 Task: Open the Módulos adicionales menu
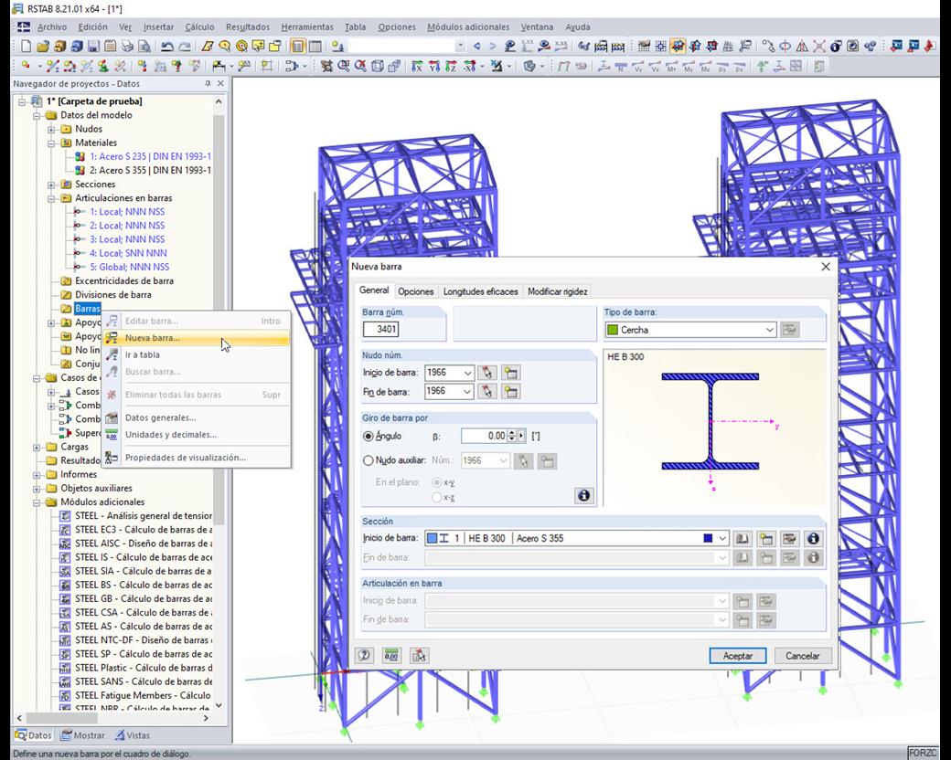coord(468,26)
